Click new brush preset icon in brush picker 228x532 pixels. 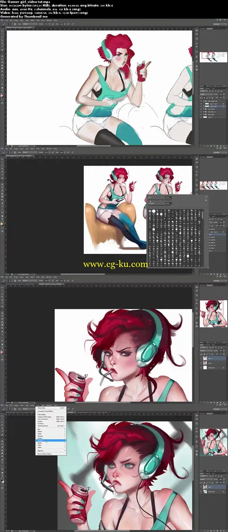[206, 201]
